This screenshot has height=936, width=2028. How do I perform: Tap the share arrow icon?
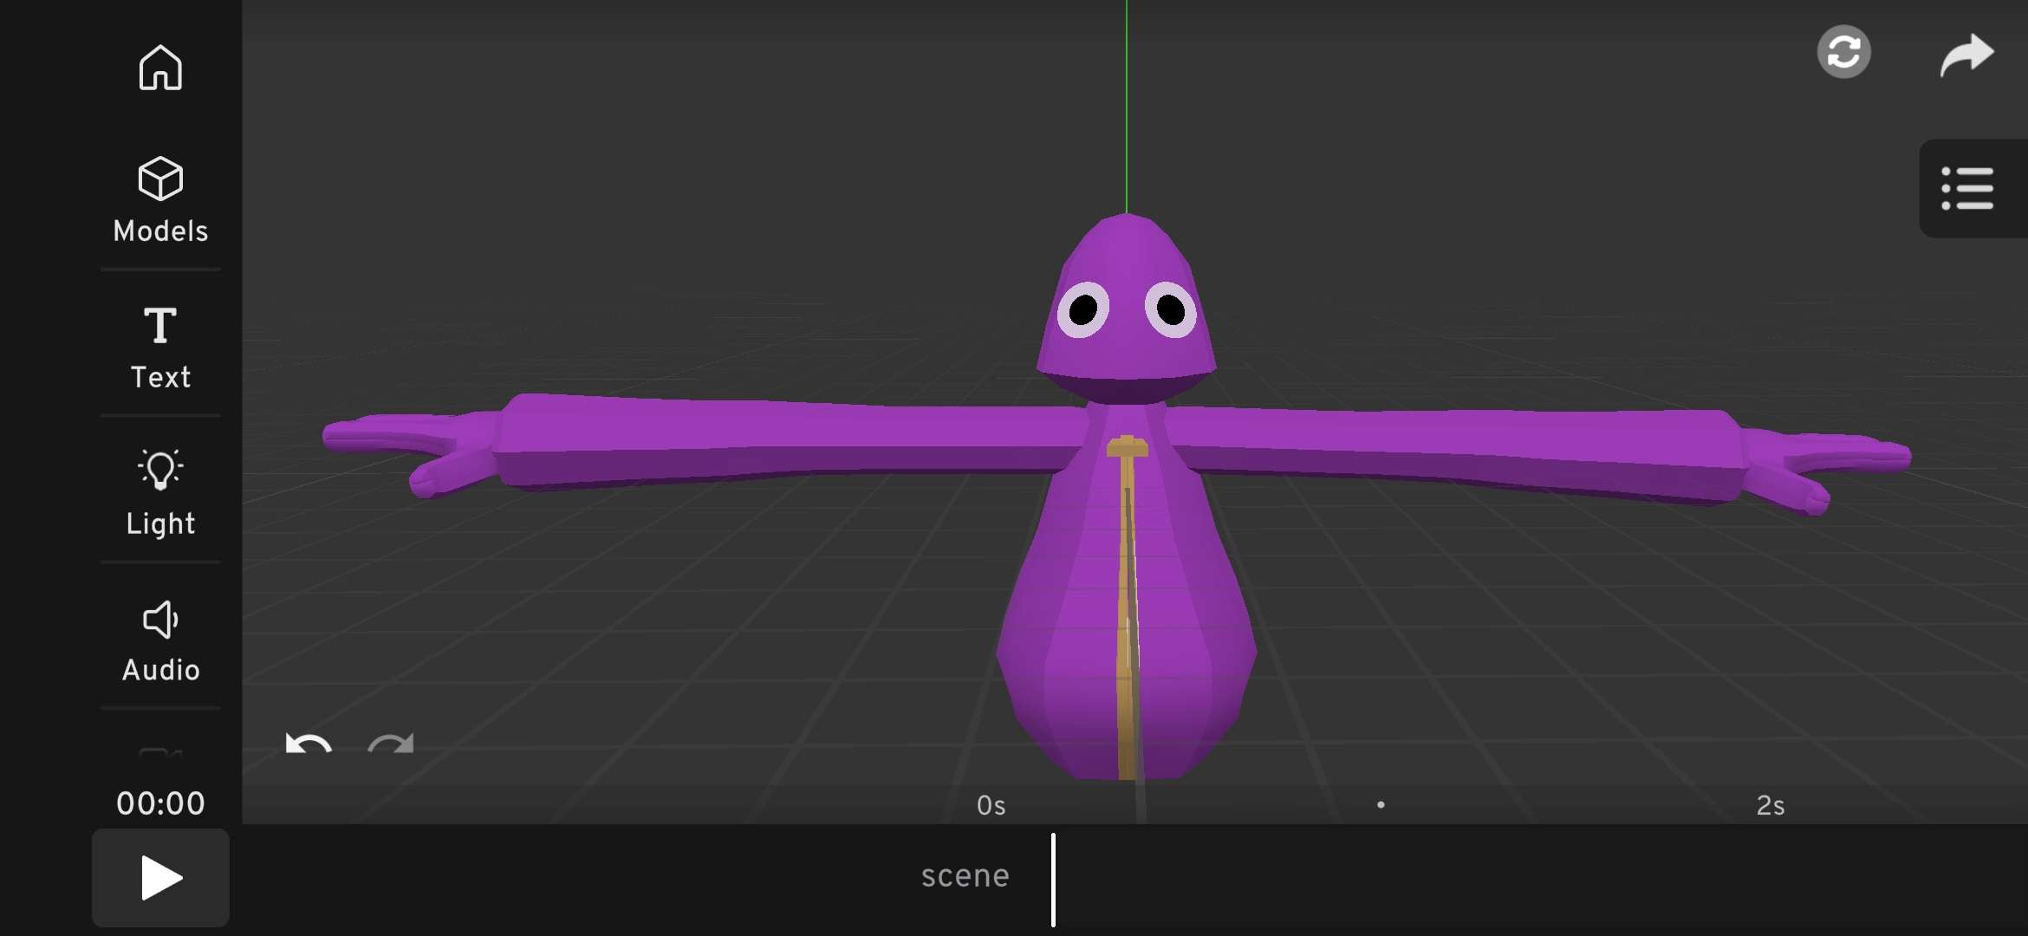click(x=1966, y=55)
